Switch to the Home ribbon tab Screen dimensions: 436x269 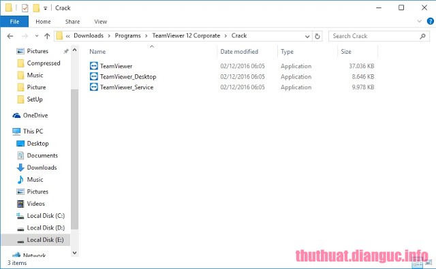(x=43, y=21)
